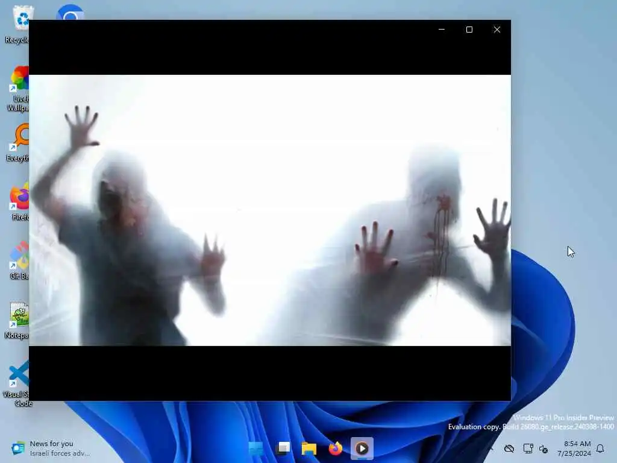The width and height of the screenshot is (617, 463).
Task: Select the Git Bash desktop shortcut
Action: (20, 260)
